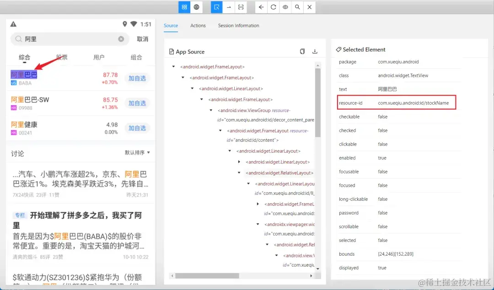Tap the warning triangle in phone status bar
Viewport: 494px width, 290px height.
click(x=13, y=24)
